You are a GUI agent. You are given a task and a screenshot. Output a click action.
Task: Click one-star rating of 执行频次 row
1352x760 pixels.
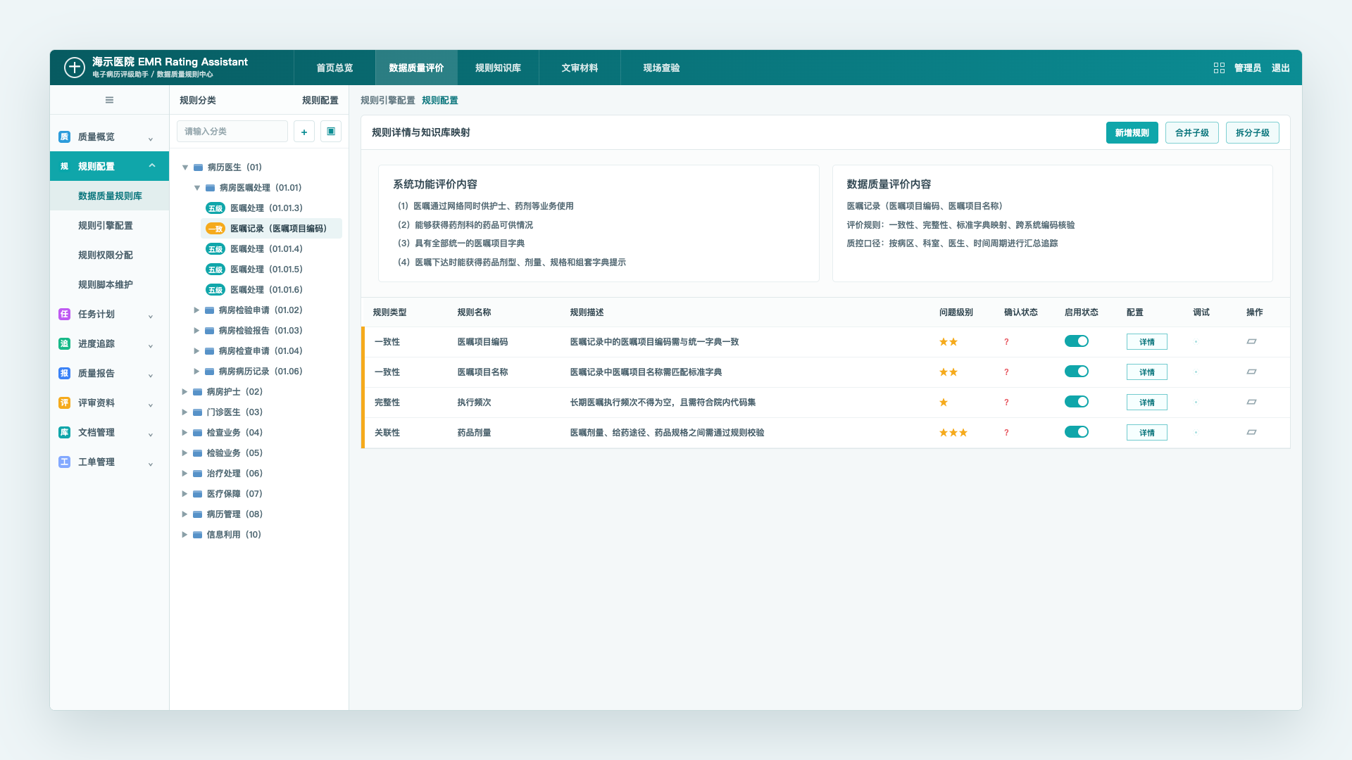tap(944, 403)
